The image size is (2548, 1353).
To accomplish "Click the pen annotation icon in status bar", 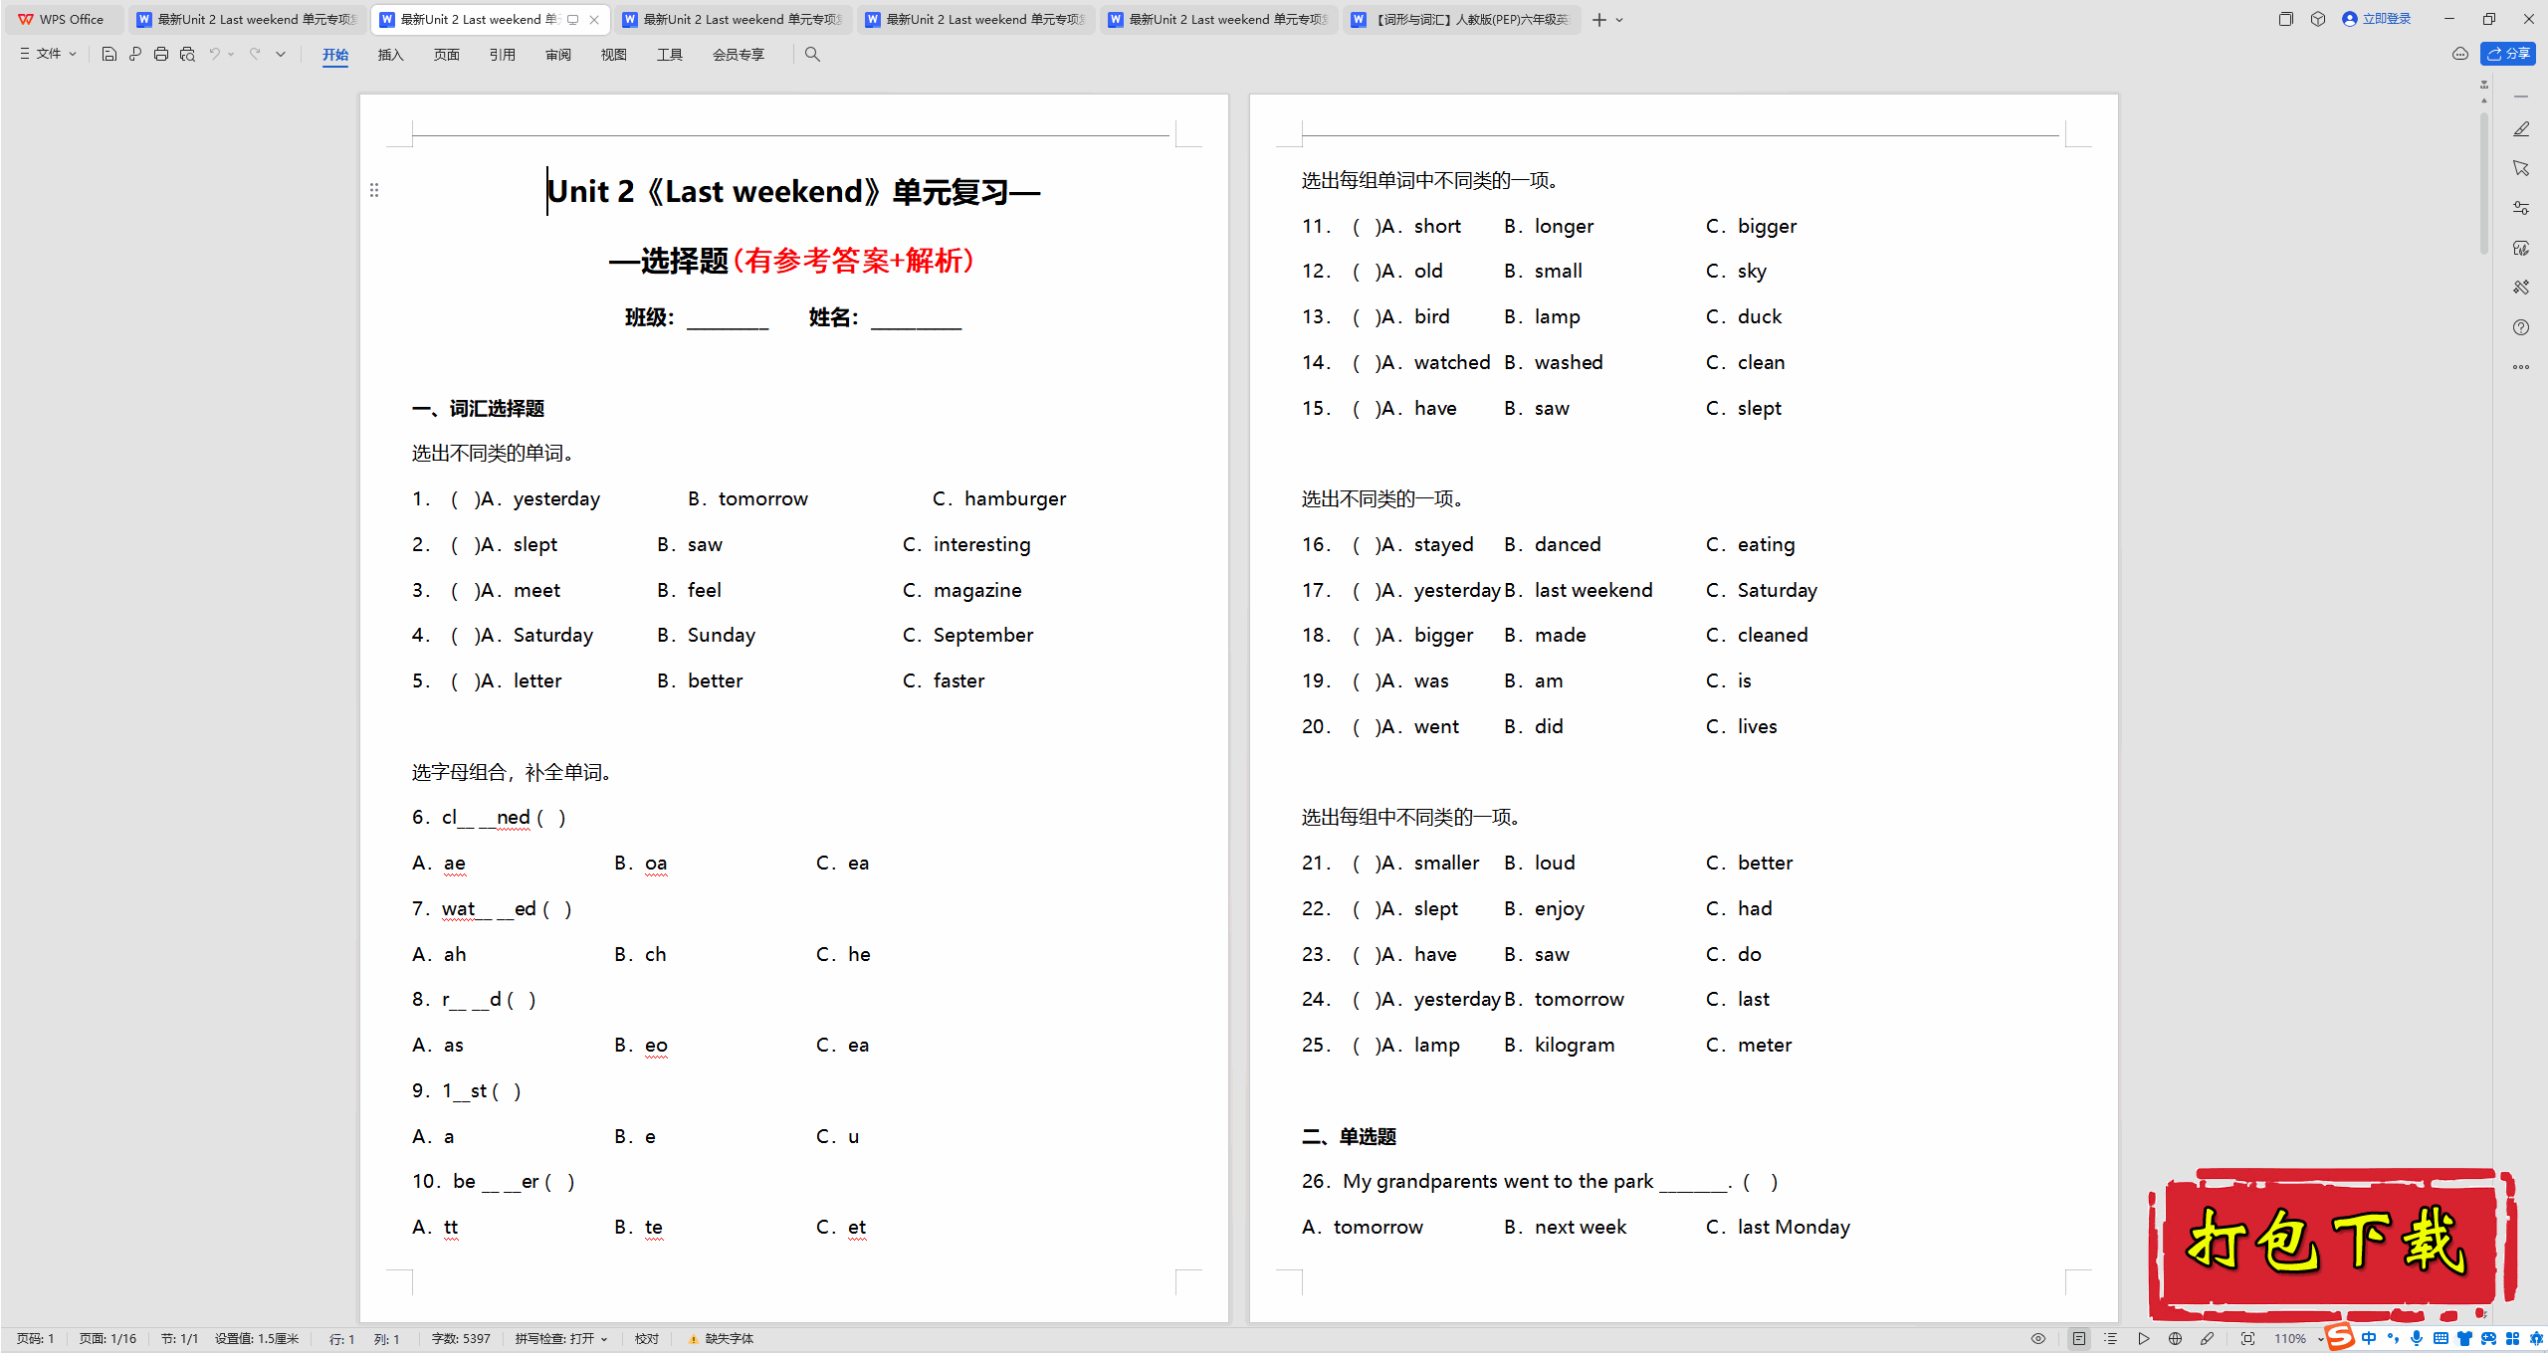I will (x=2207, y=1339).
